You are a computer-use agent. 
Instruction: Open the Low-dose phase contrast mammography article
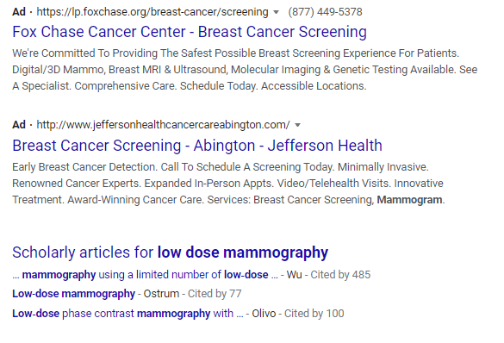pyautogui.click(x=128, y=314)
